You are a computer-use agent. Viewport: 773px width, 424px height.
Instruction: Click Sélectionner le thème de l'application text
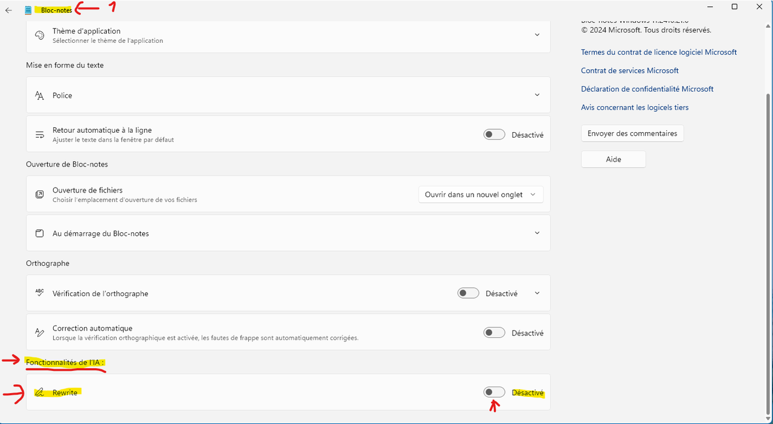pos(107,40)
